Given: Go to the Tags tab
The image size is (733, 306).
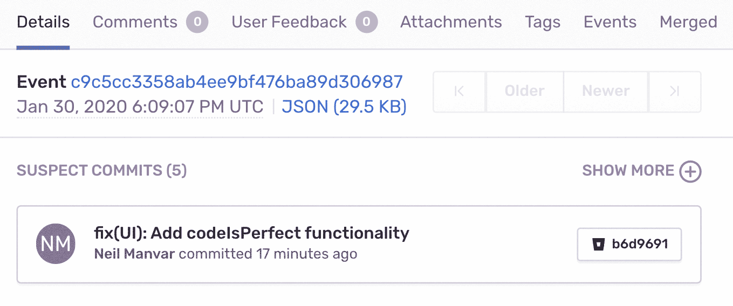Looking at the screenshot, I should pyautogui.click(x=543, y=22).
